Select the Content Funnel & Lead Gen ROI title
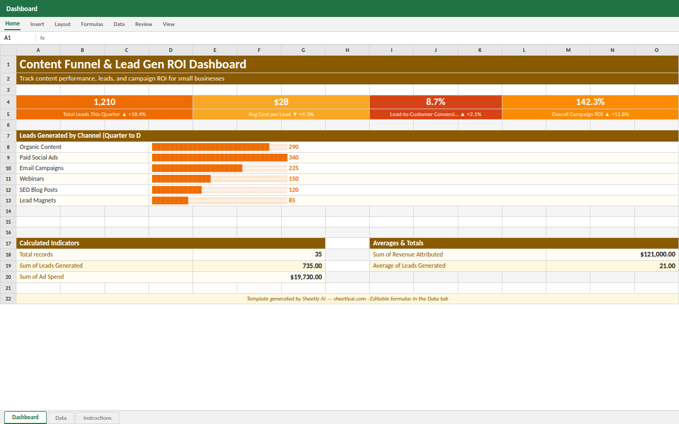This screenshot has height=424, width=679. 347,64
